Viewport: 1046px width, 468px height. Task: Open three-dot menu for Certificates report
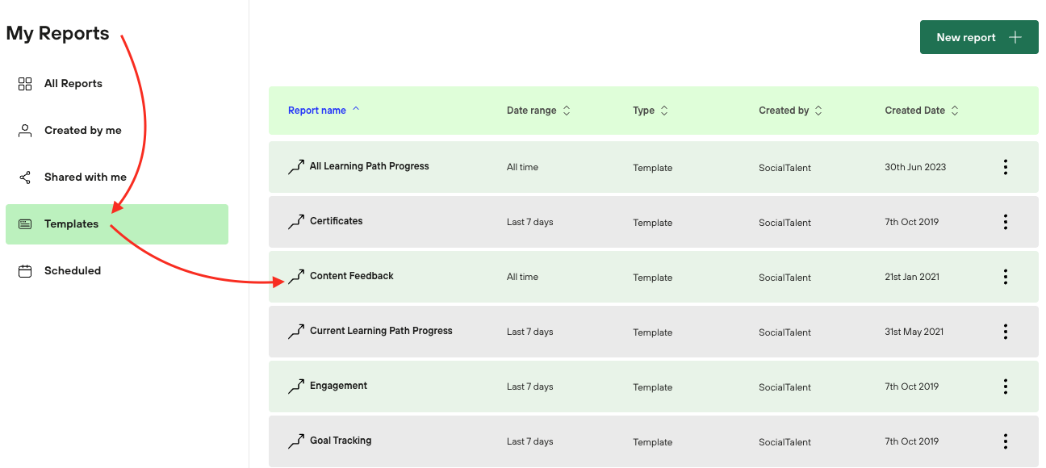coord(1005,222)
